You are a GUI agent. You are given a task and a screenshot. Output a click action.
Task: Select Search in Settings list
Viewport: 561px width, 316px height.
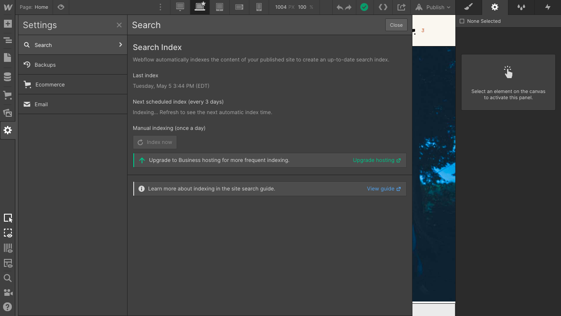tap(73, 45)
